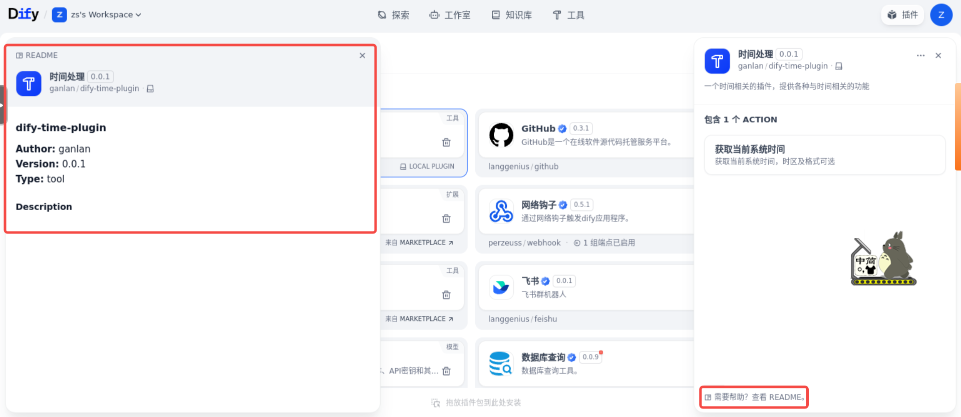
Task: Open the user avatar menu
Action: pyautogui.click(x=941, y=15)
